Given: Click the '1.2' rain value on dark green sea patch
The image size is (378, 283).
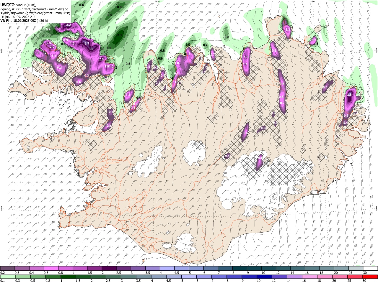Looking at the screenshot, I should pos(120,35).
